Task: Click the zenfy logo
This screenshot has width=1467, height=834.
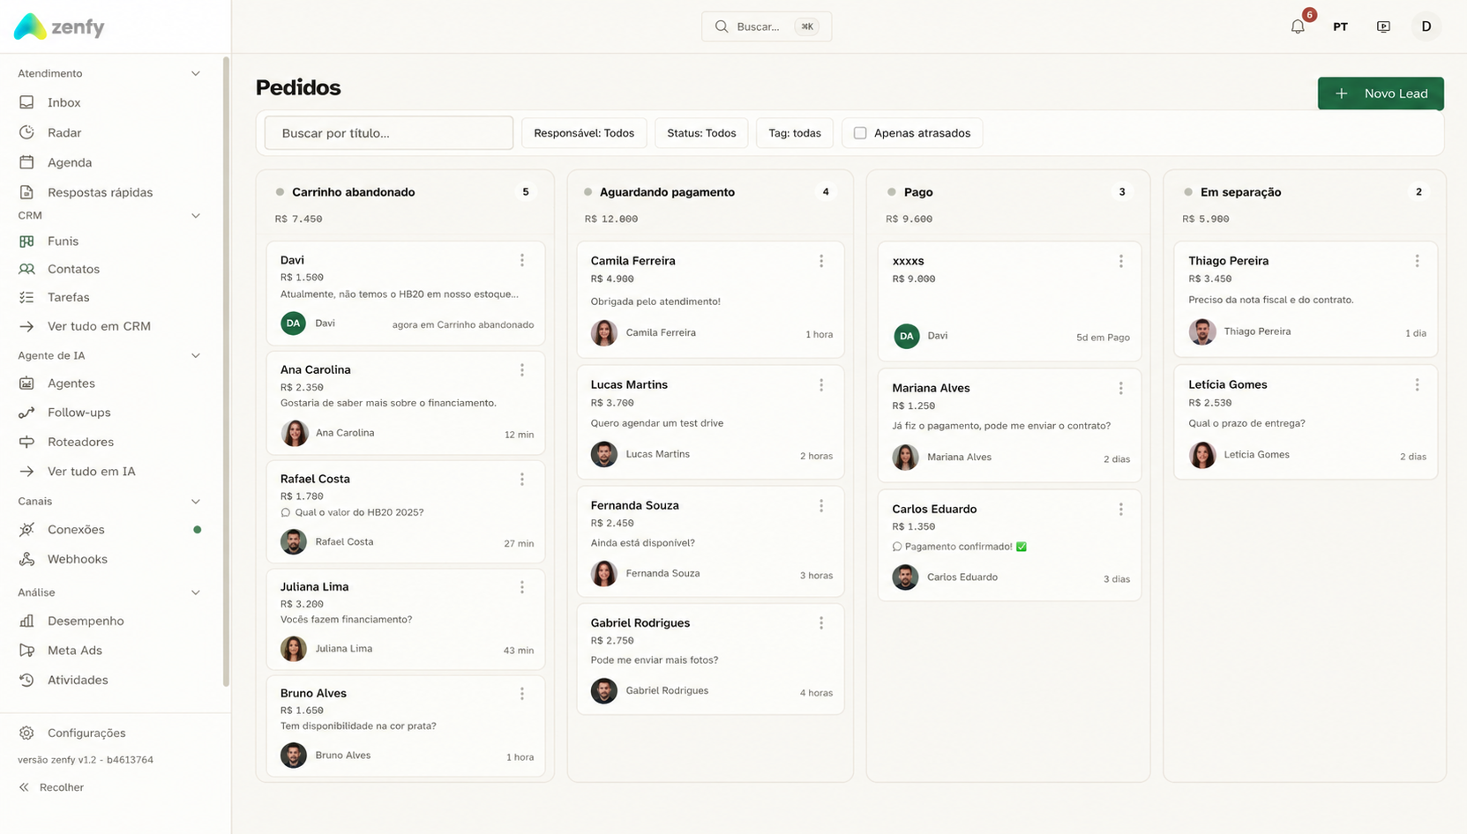Action: (59, 26)
